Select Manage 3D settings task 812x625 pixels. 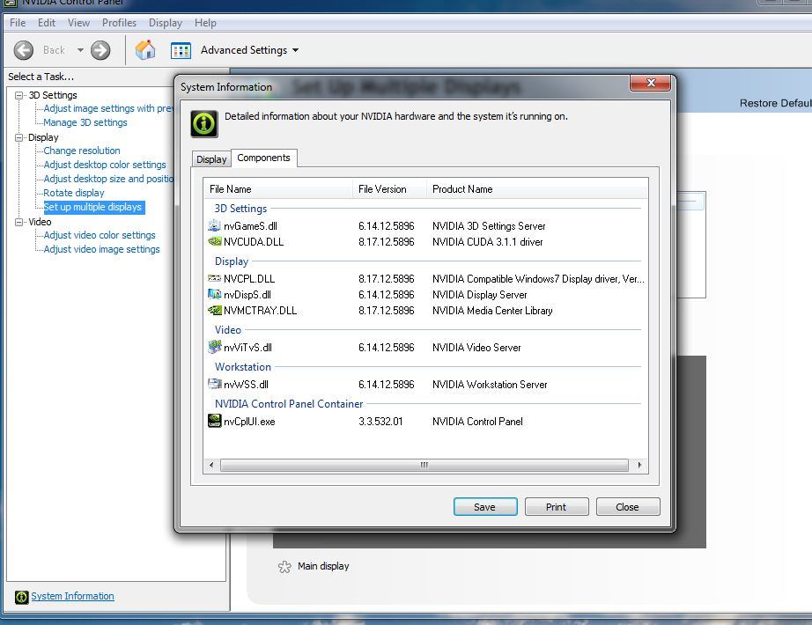click(85, 122)
